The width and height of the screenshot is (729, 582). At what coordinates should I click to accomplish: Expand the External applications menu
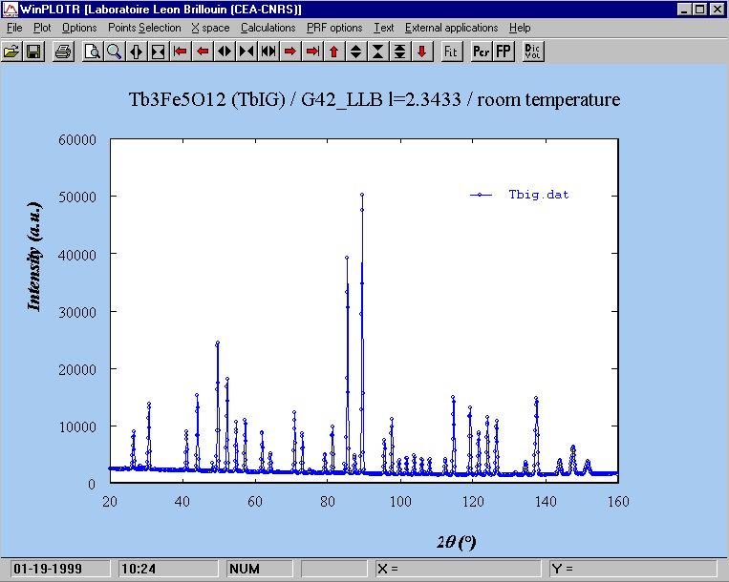click(x=451, y=28)
